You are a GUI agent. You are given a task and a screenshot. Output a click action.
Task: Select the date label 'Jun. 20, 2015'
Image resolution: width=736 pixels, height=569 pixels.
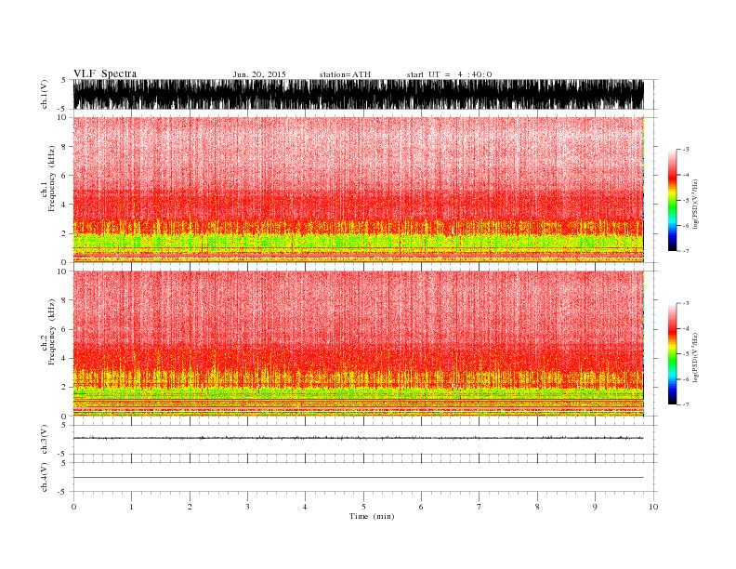(x=259, y=74)
